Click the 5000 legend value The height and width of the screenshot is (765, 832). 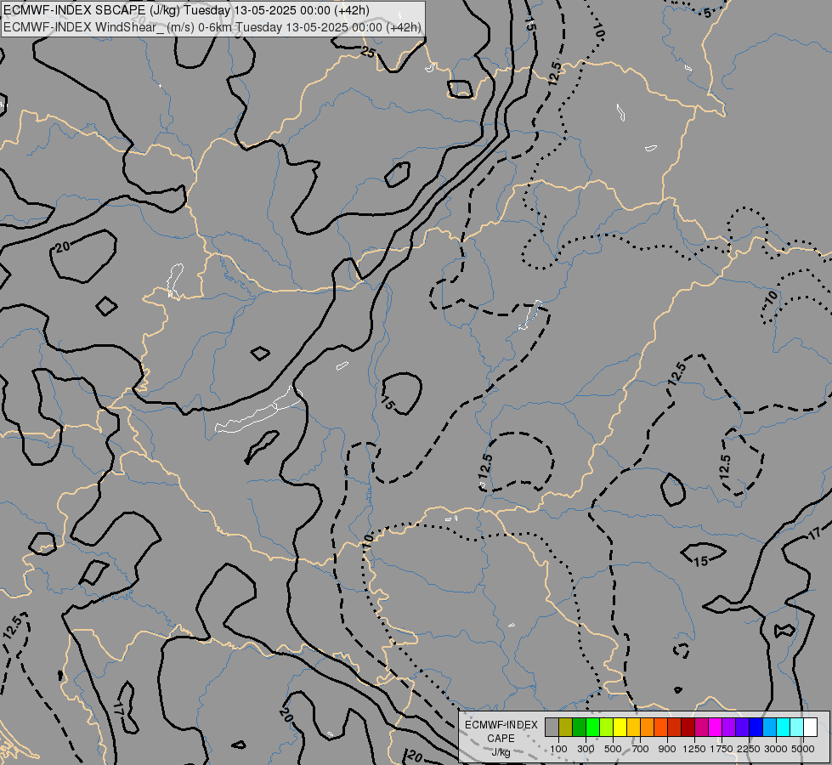click(803, 749)
